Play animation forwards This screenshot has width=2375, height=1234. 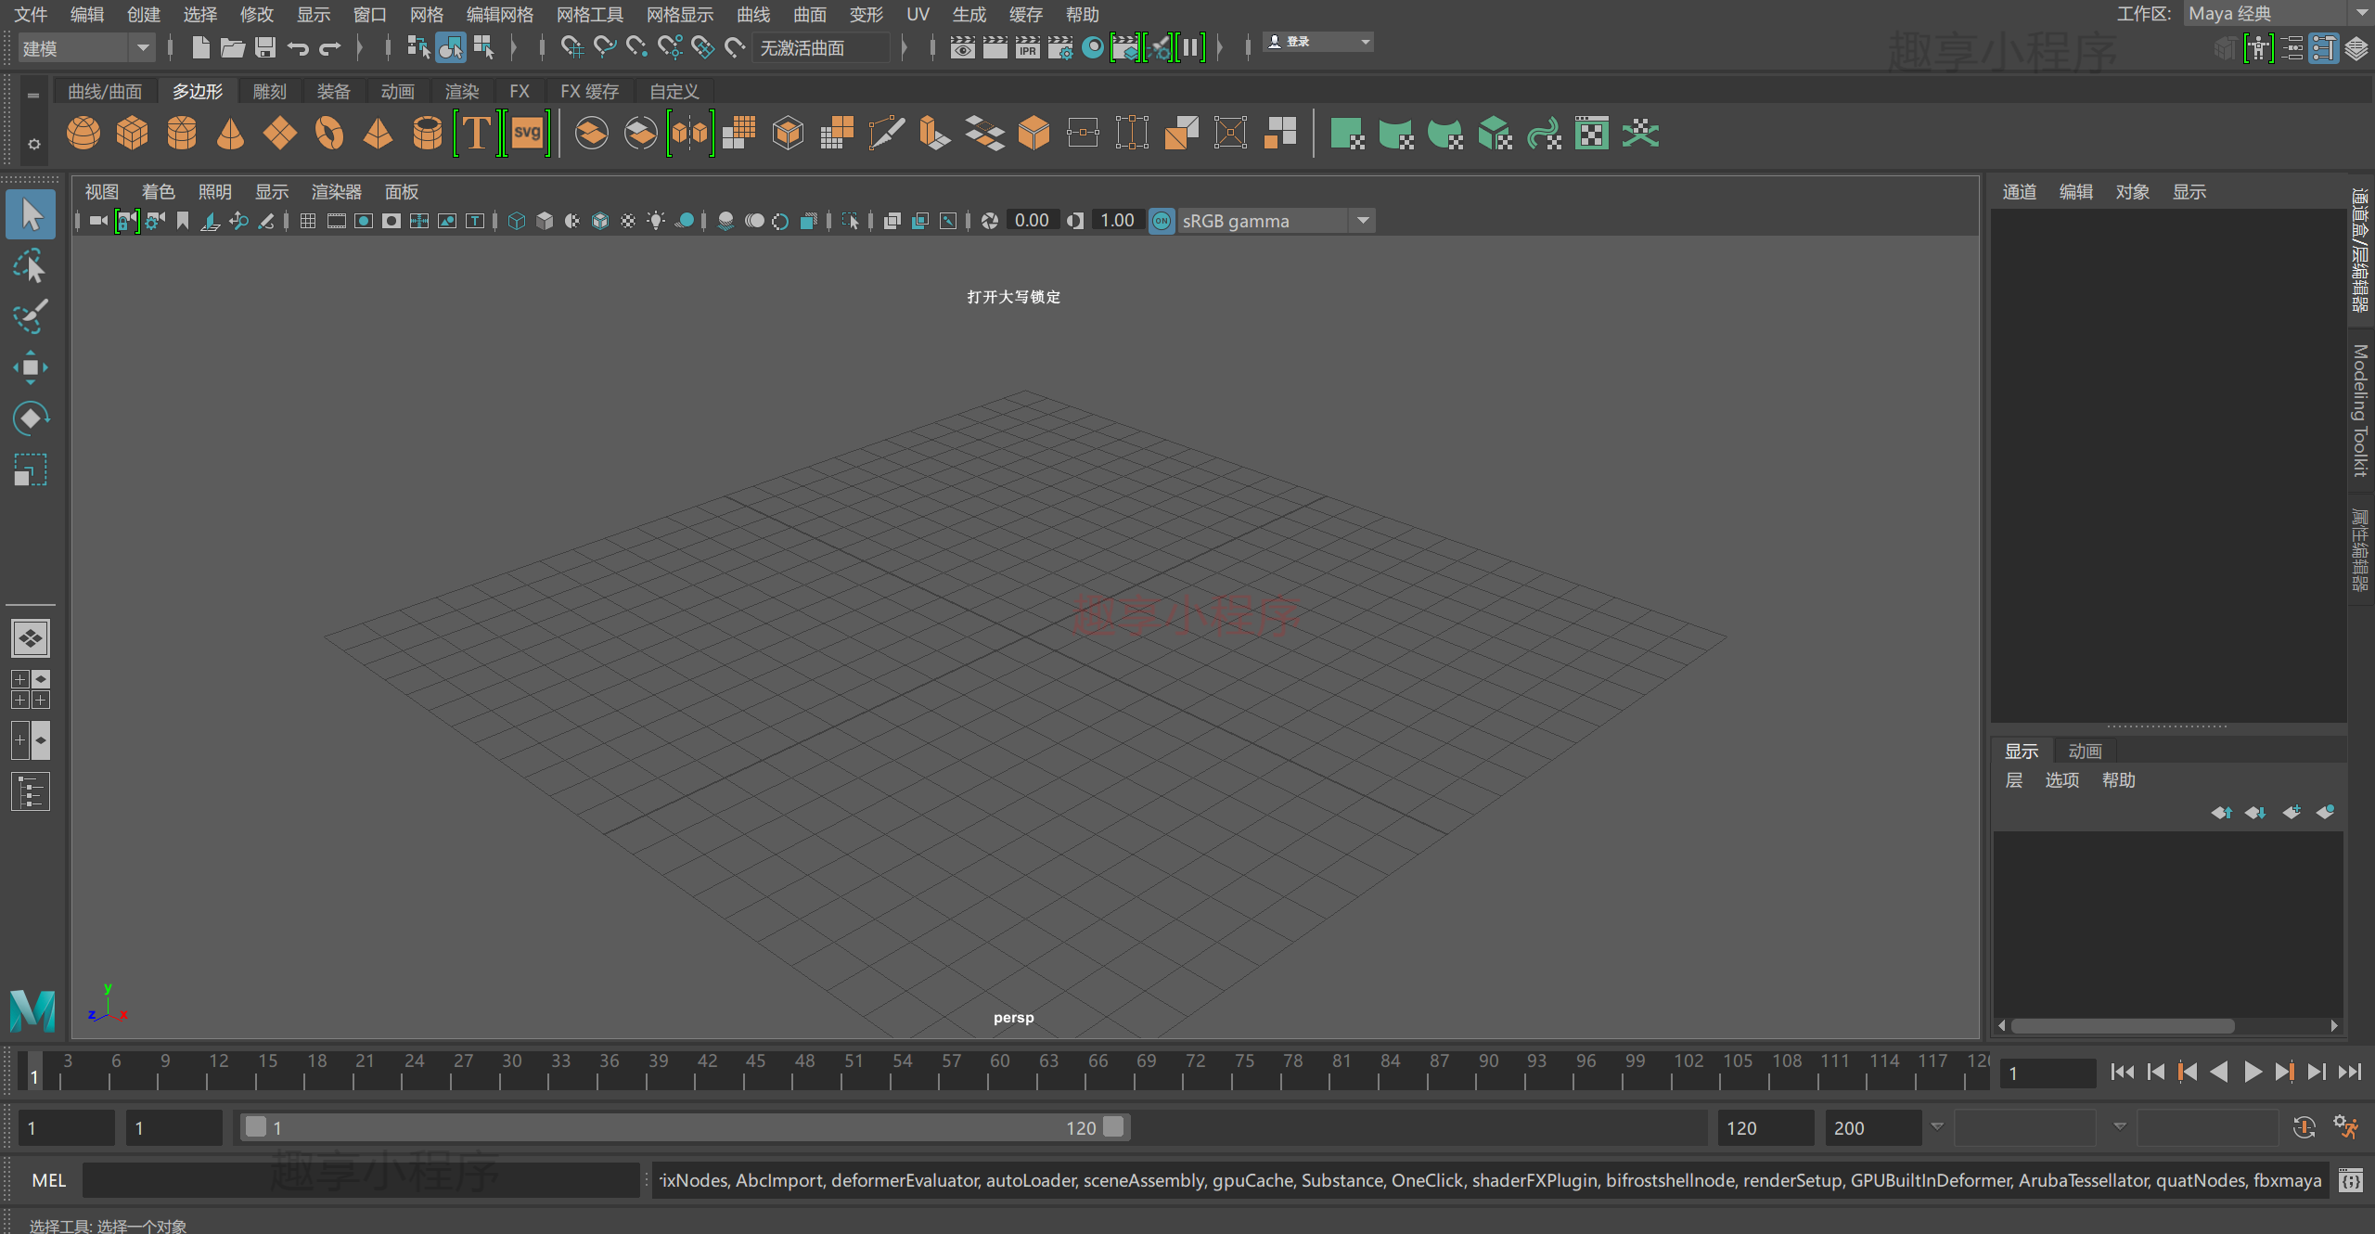(x=2252, y=1073)
